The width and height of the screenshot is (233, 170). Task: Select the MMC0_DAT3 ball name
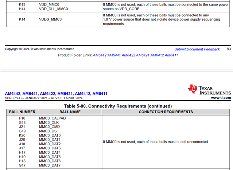pyautogui.click(x=50, y=148)
